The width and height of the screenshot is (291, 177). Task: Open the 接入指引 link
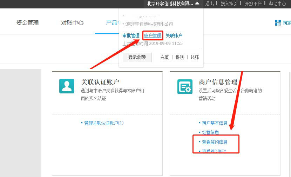click(229, 4)
